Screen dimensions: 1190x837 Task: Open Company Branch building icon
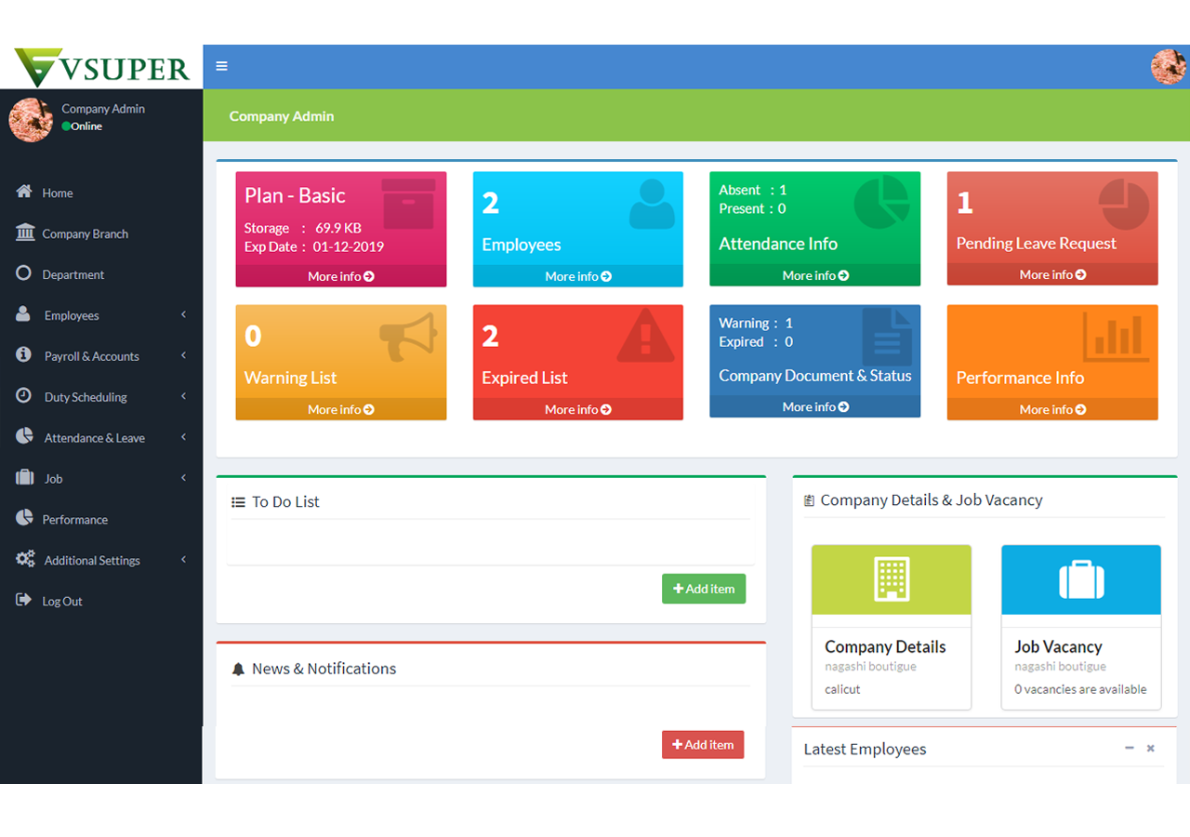coord(25,232)
